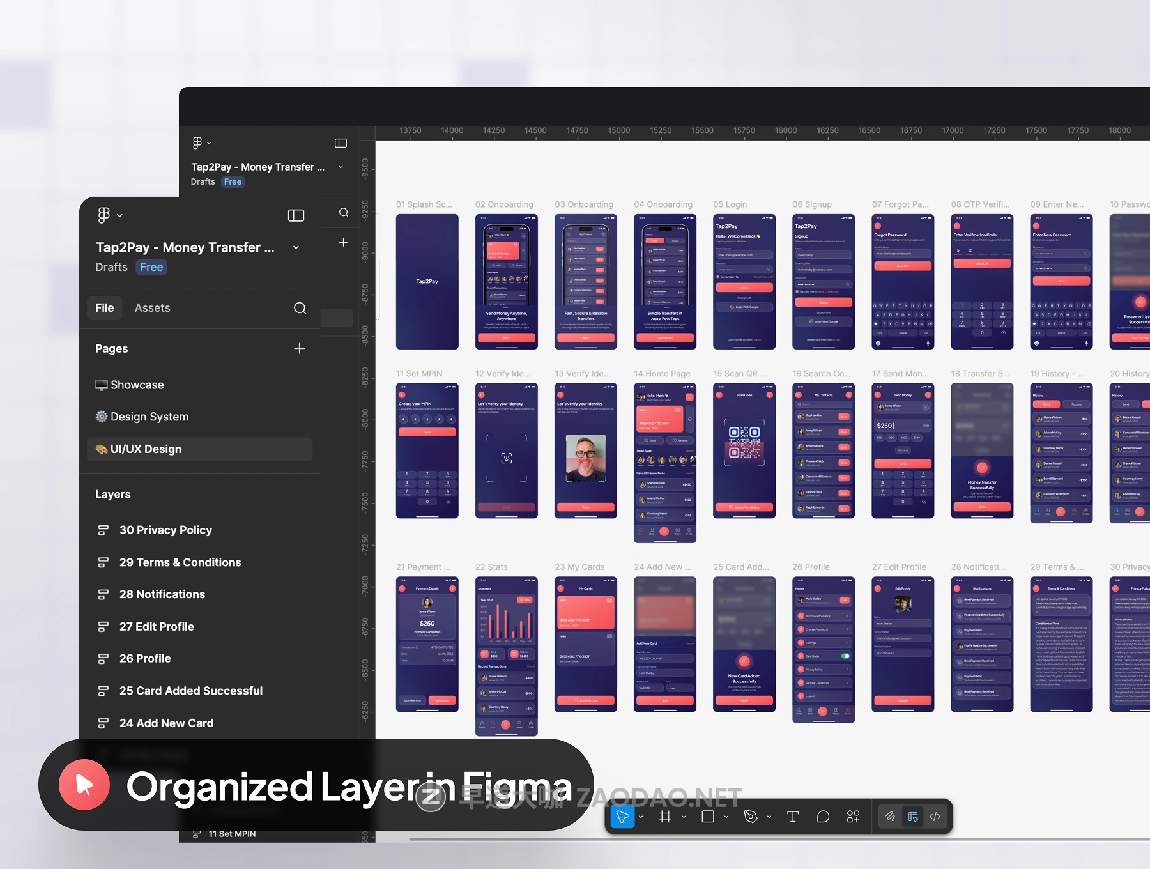Add a new page using Pages plus

(299, 348)
